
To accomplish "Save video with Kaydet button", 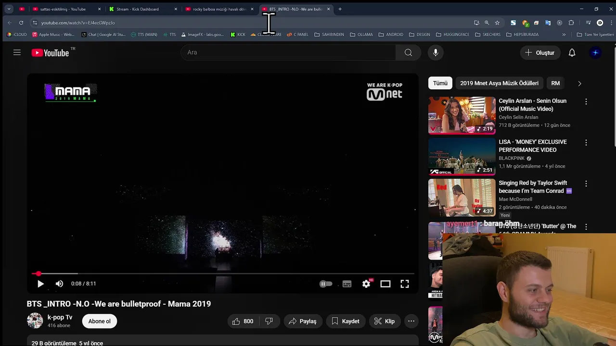I will [346, 321].
